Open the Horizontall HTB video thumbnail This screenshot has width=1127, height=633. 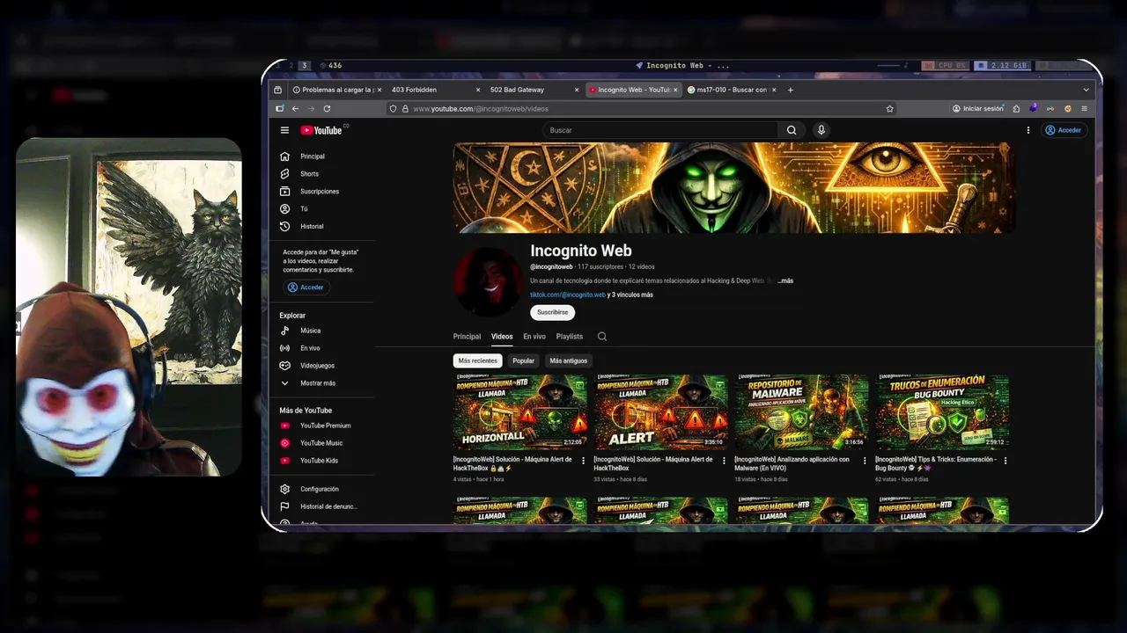pyautogui.click(x=519, y=412)
